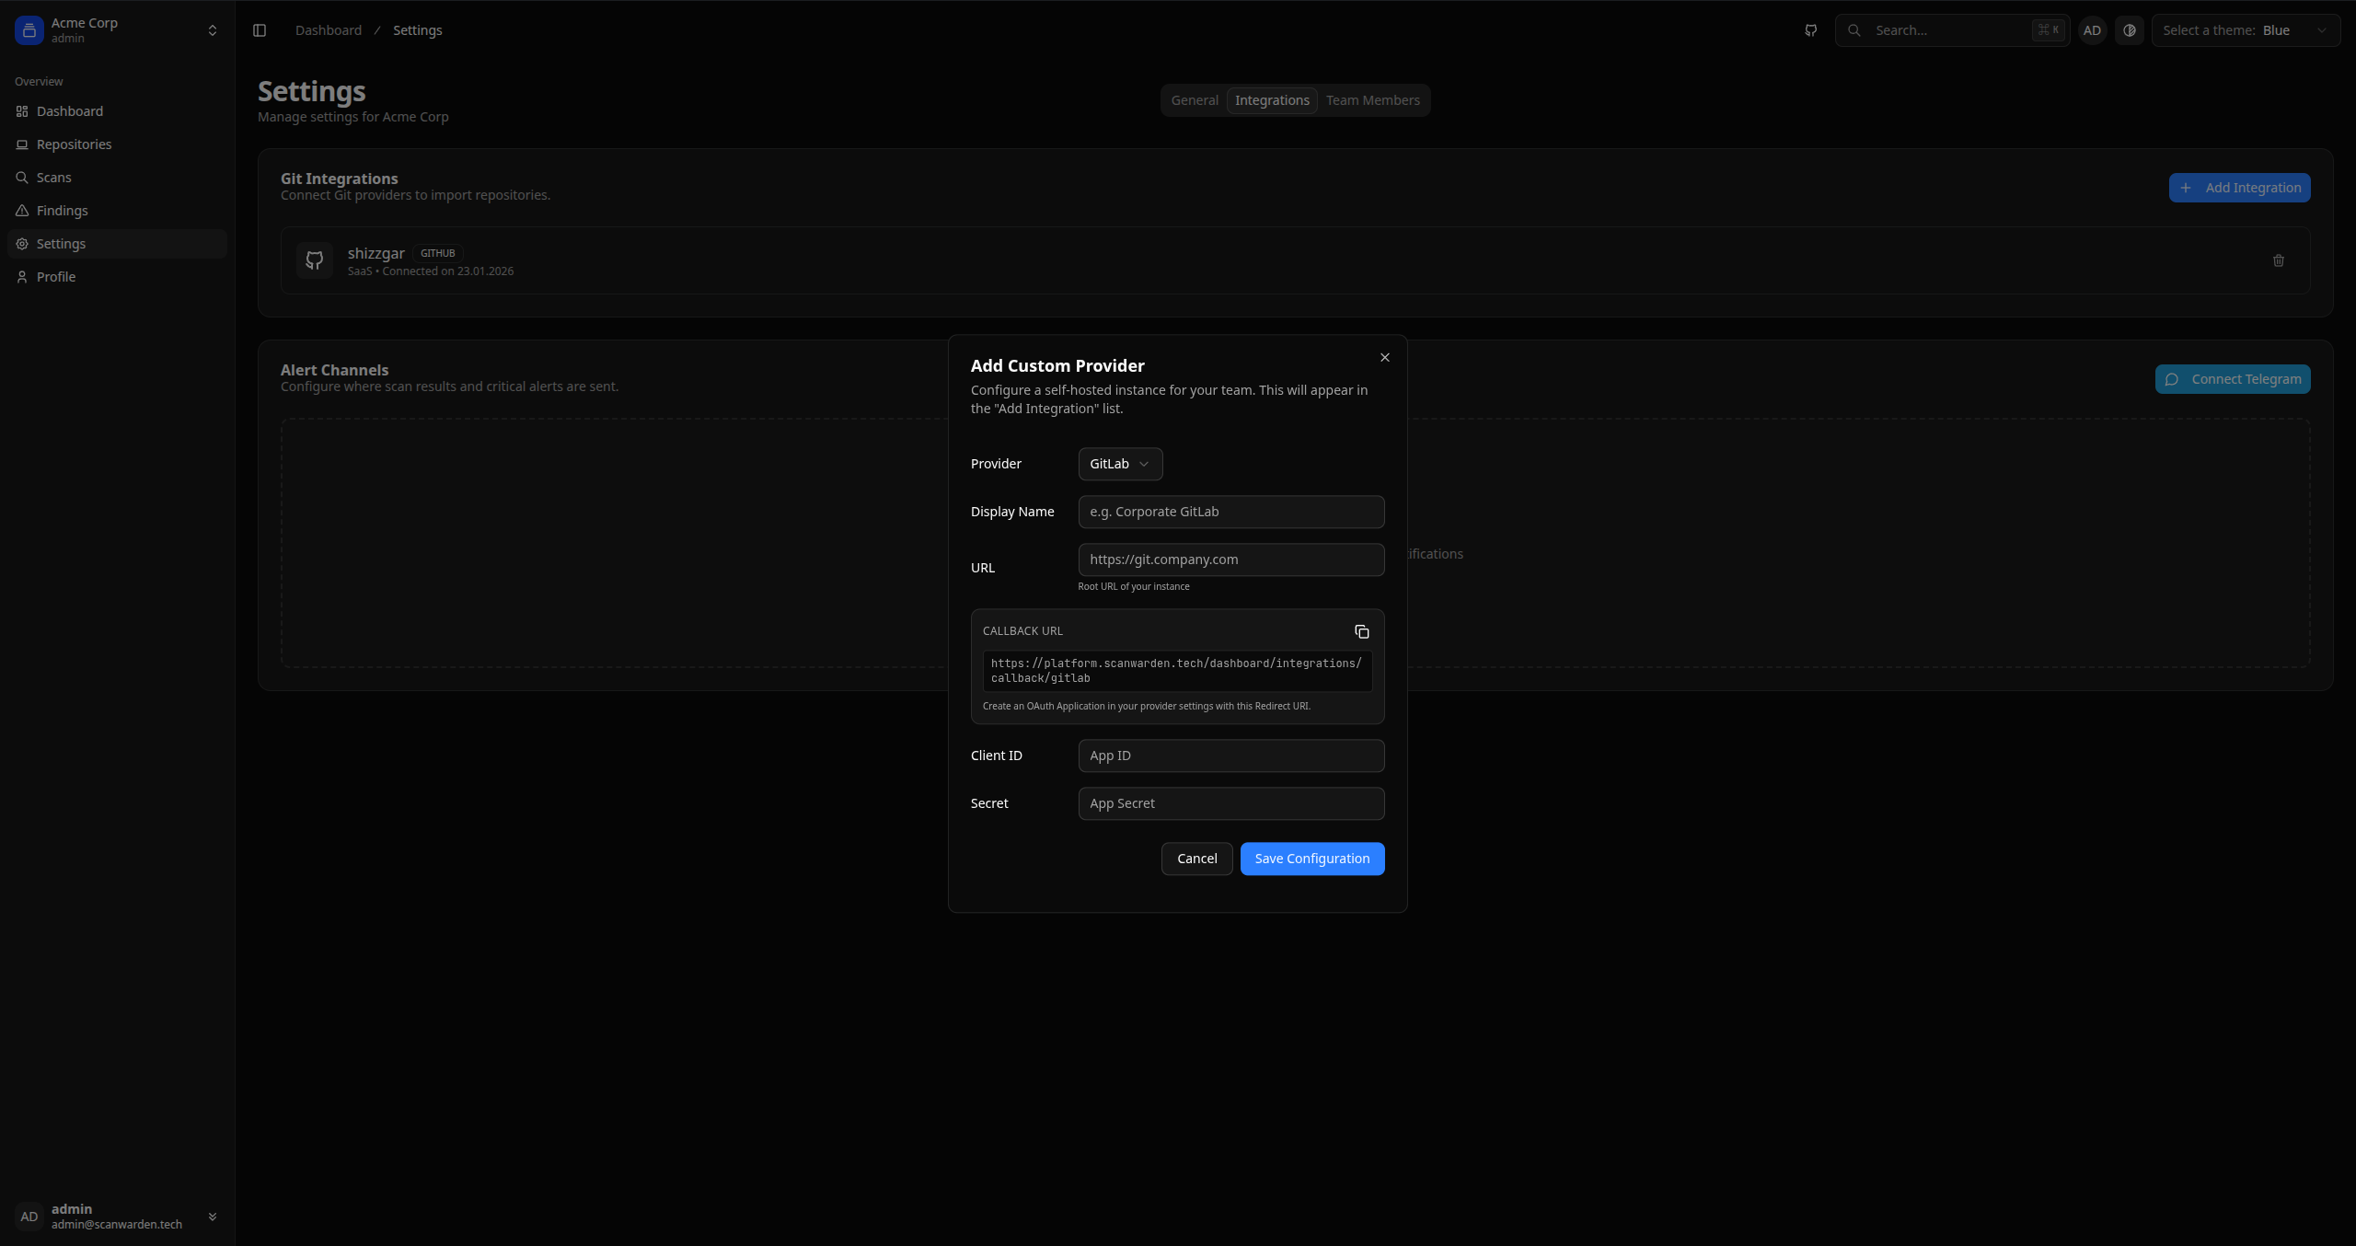Image resolution: width=2356 pixels, height=1246 pixels.
Task: Open the Provider dropdown showing GitLab
Action: point(1119,463)
